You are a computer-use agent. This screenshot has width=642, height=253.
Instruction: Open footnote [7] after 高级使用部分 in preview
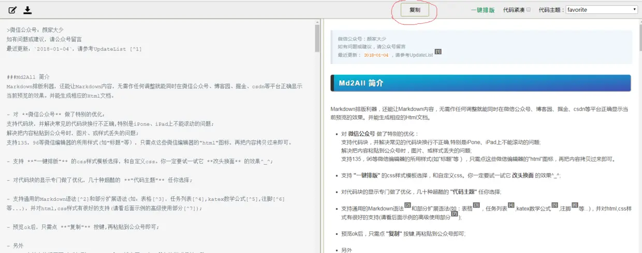(455, 214)
